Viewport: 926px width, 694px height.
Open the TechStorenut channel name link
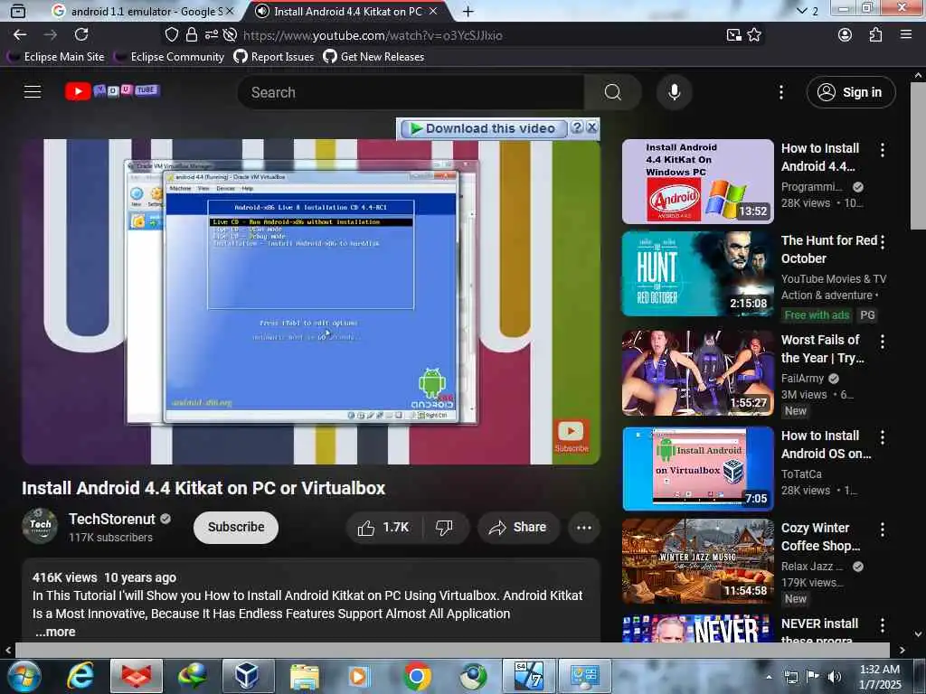pos(111,519)
